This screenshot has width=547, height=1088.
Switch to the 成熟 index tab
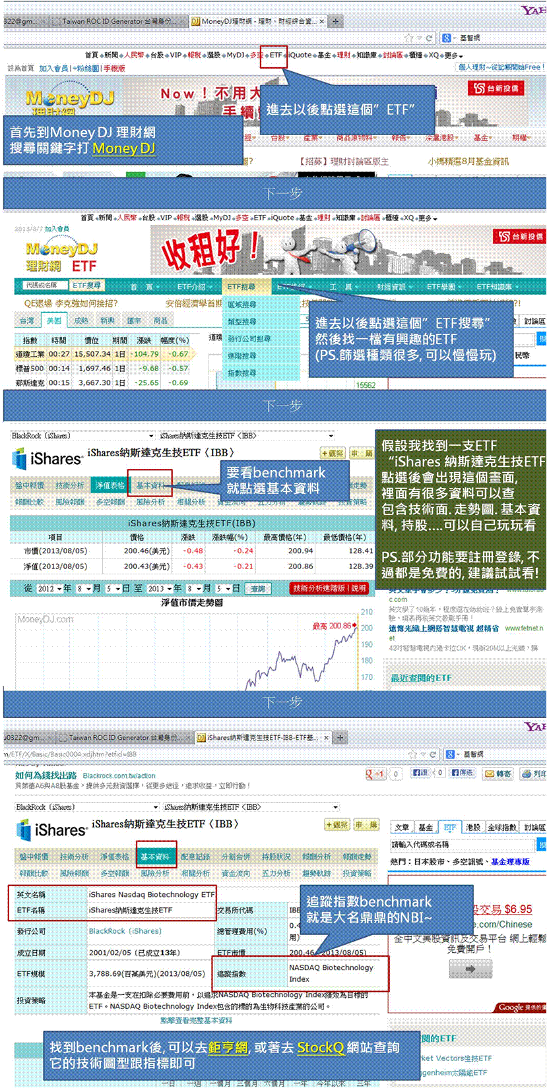[x=80, y=320]
